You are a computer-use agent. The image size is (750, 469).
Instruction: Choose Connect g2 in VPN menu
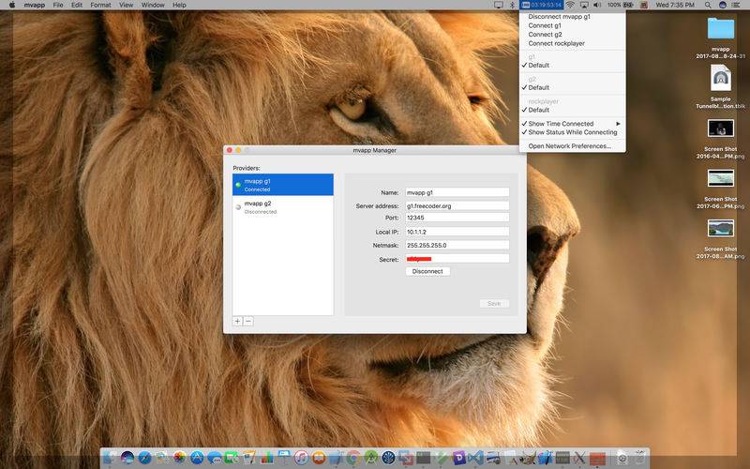click(x=572, y=35)
